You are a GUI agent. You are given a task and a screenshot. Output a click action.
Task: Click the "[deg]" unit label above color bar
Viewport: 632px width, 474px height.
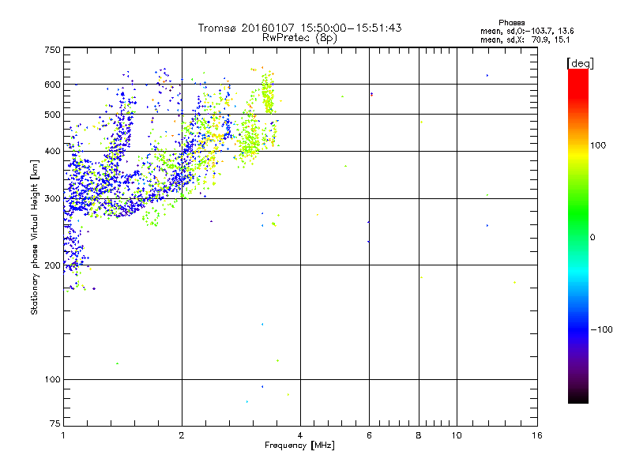(x=580, y=63)
